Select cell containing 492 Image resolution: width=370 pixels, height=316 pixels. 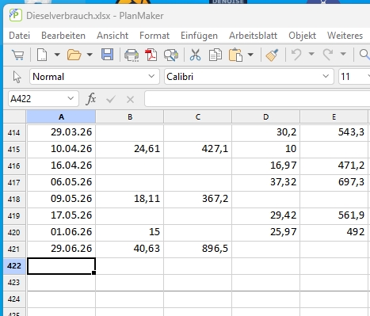[334, 232]
